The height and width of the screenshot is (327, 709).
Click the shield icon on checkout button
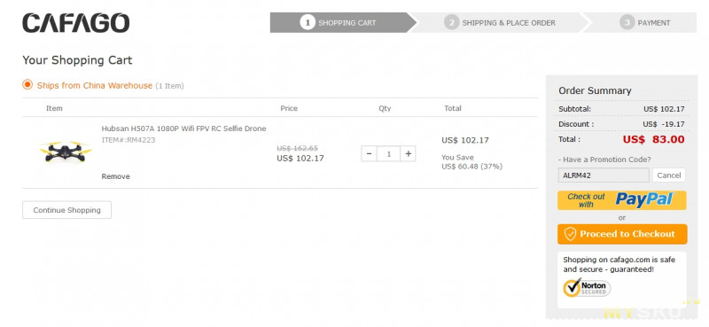point(570,234)
